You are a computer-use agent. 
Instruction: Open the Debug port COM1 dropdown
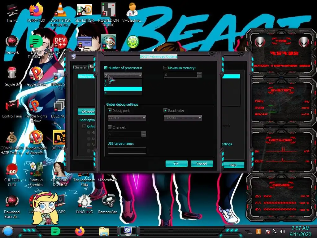(x=127, y=117)
